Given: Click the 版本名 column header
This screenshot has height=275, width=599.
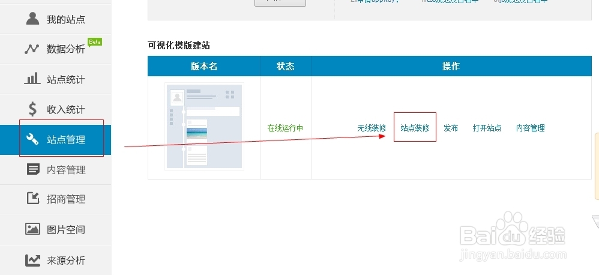Looking at the screenshot, I should (204, 66).
